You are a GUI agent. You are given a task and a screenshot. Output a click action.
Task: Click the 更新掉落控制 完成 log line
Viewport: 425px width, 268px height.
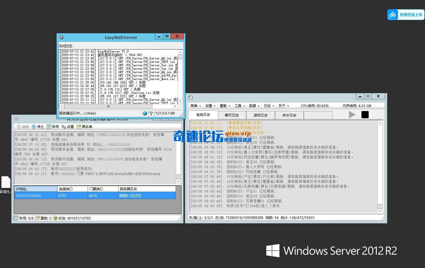[227, 123]
